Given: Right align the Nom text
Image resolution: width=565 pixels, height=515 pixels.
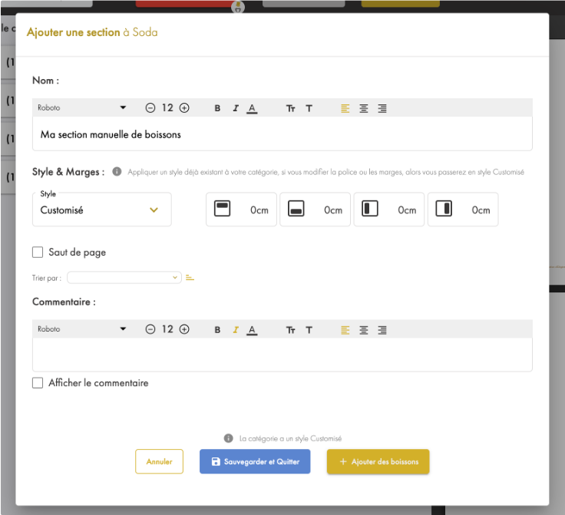Looking at the screenshot, I should (382, 108).
